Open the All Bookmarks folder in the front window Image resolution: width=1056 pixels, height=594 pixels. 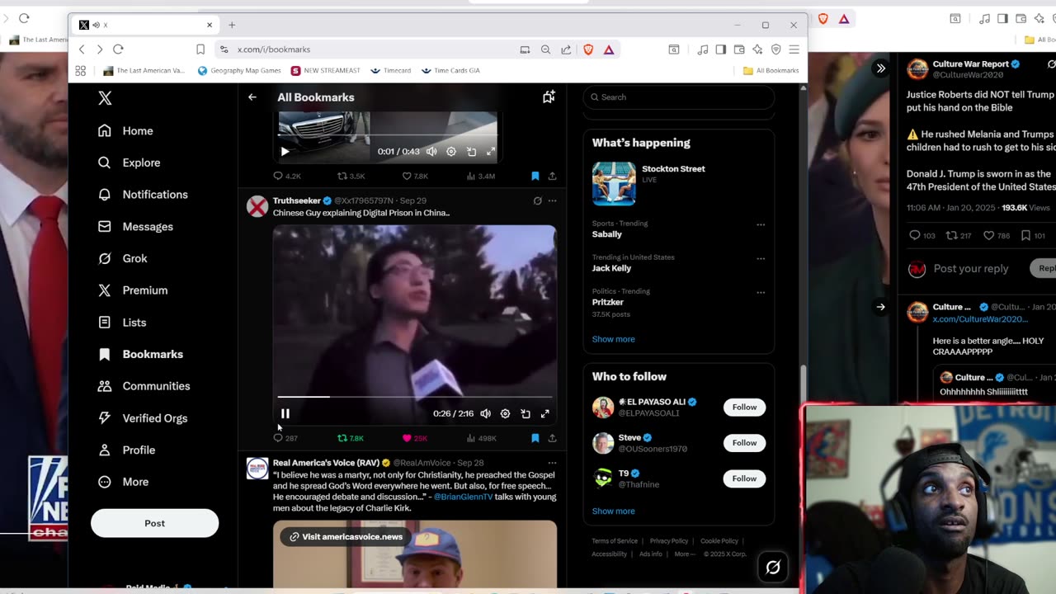click(771, 71)
